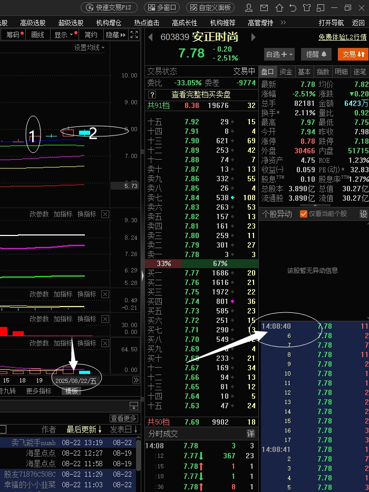
Task: Switch to the 基本 tab
Action: point(304,72)
